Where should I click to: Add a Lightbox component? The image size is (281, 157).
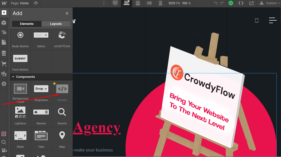(x=20, y=116)
